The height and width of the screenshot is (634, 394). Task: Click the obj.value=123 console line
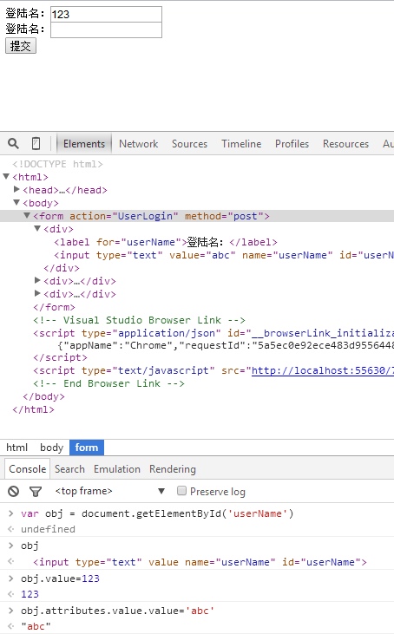(60, 578)
